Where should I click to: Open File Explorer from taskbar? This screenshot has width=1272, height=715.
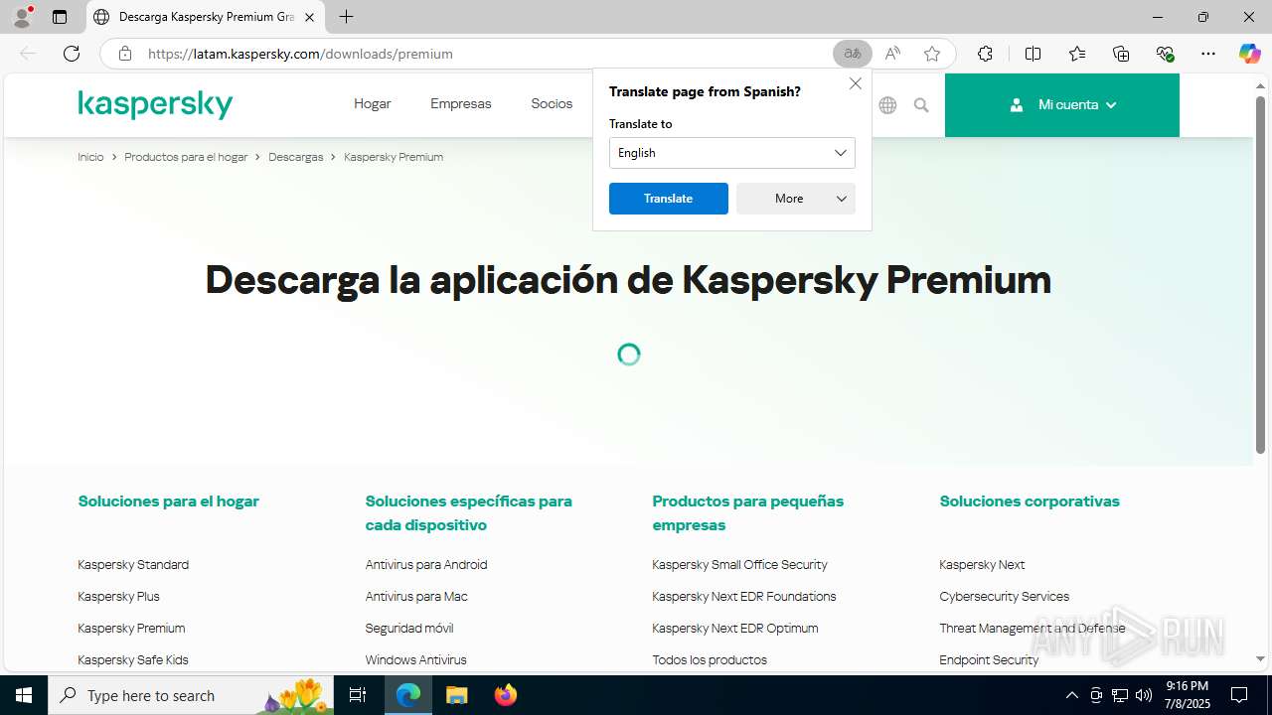coord(456,695)
